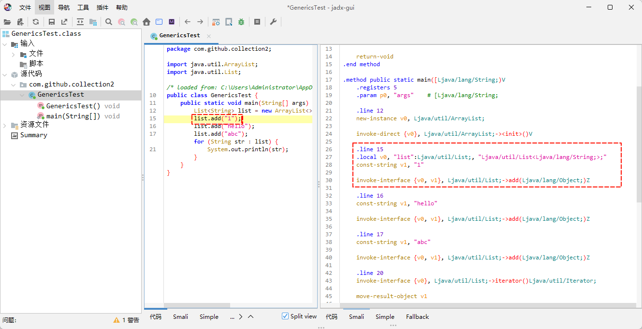The height and width of the screenshot is (329, 642).
Task: Click the reload files toolbar icon
Action: (x=36, y=22)
